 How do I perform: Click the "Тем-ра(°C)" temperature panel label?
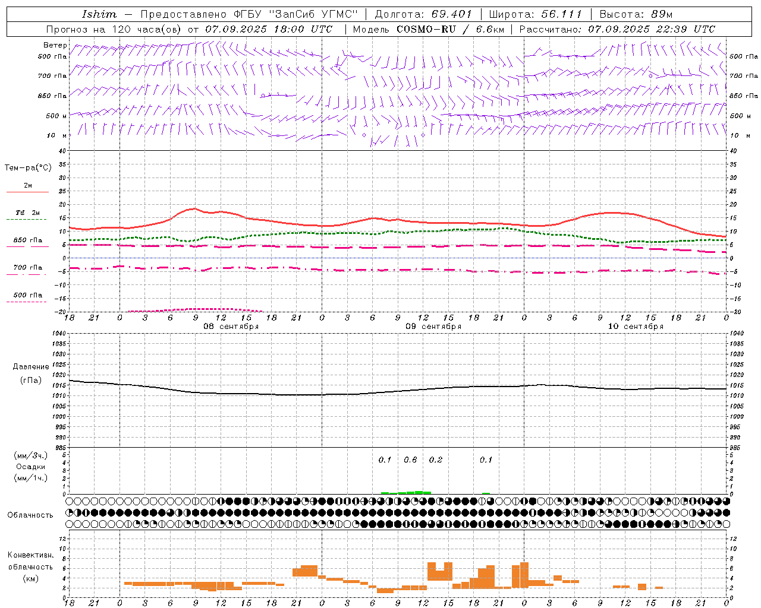tap(28, 168)
